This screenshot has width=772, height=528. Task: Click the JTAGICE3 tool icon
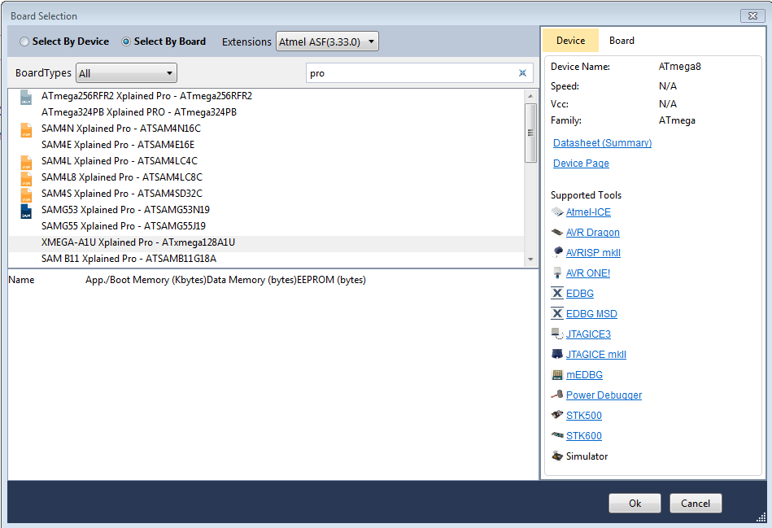click(557, 334)
